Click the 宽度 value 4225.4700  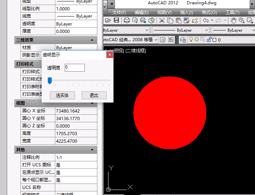pyautogui.click(x=76, y=141)
